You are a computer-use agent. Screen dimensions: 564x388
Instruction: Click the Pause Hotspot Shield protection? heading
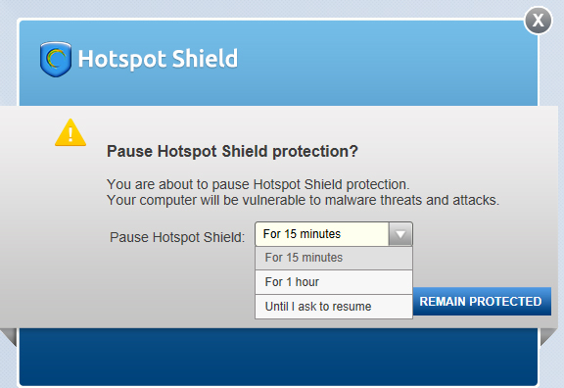(232, 151)
